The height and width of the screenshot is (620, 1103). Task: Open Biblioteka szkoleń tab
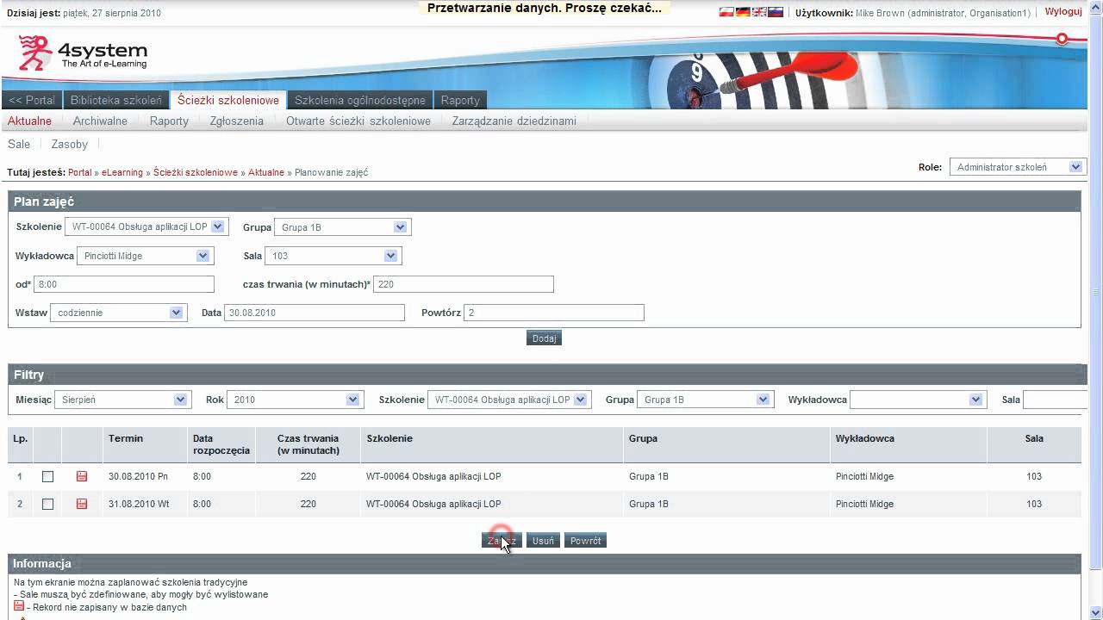click(116, 100)
